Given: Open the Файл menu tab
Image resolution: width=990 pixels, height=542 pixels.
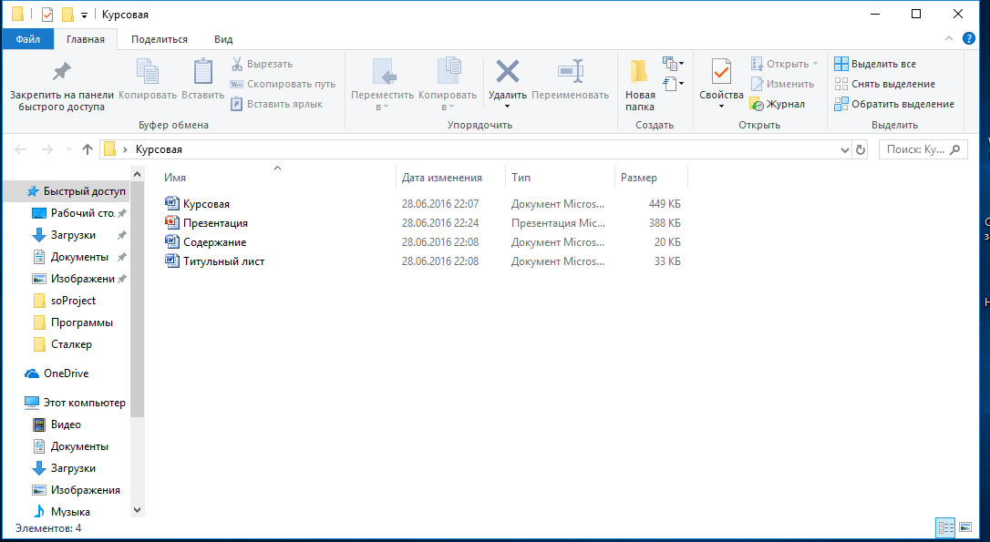Looking at the screenshot, I should coord(27,39).
